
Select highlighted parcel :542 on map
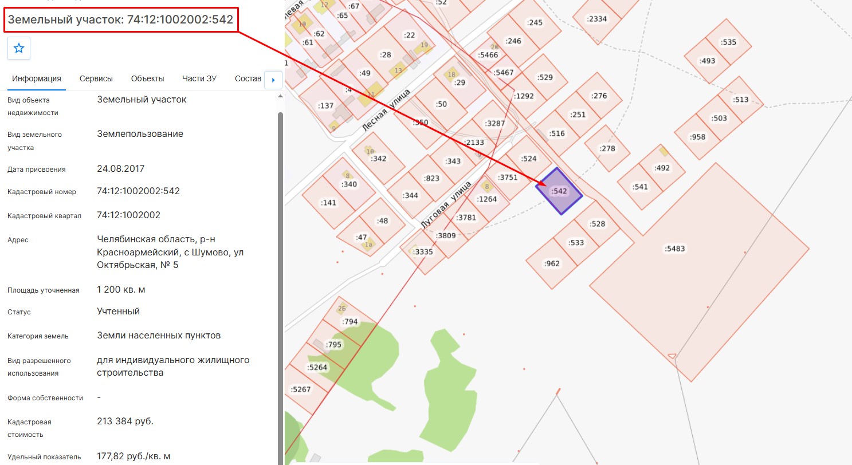click(x=559, y=191)
